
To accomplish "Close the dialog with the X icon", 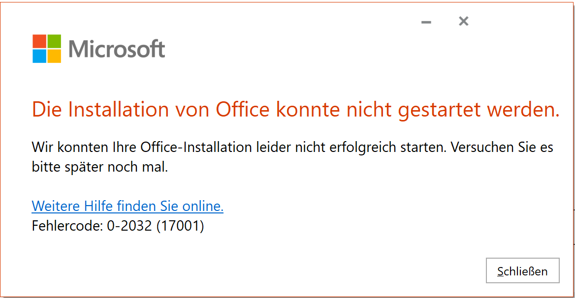I will (x=463, y=21).
